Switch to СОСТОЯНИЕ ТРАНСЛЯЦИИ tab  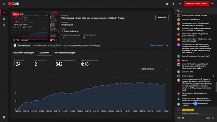pos(64,53)
